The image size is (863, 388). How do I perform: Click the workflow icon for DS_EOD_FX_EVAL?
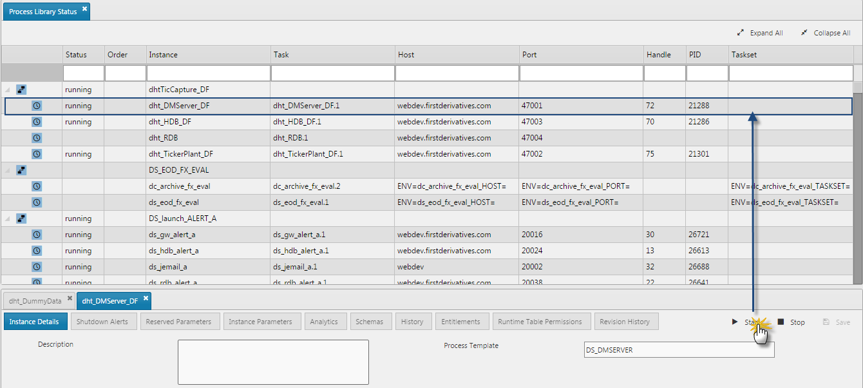(21, 170)
